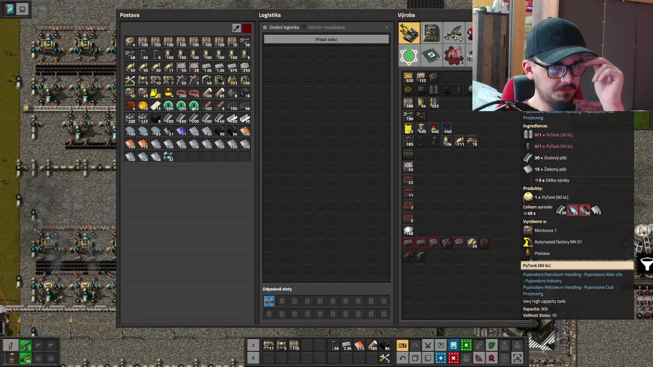Craft the recipe showing 588
The image size is (653, 367).
[x=408, y=103]
